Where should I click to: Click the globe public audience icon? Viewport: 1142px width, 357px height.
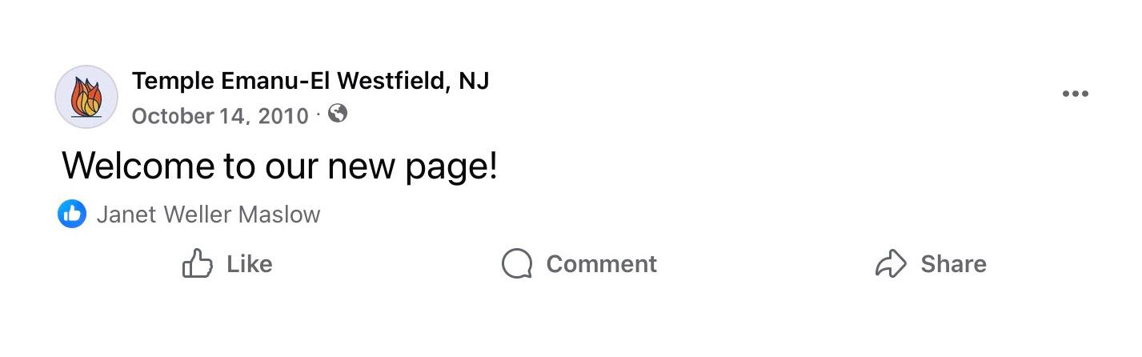click(x=338, y=114)
